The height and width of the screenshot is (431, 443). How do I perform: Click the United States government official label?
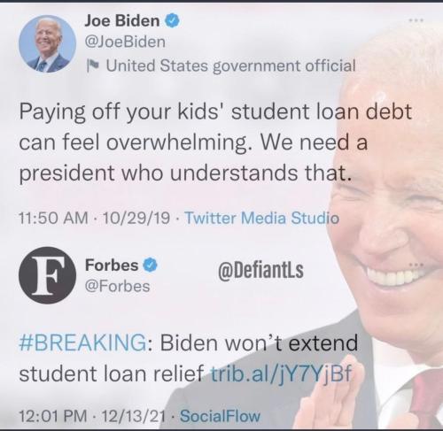230,65
